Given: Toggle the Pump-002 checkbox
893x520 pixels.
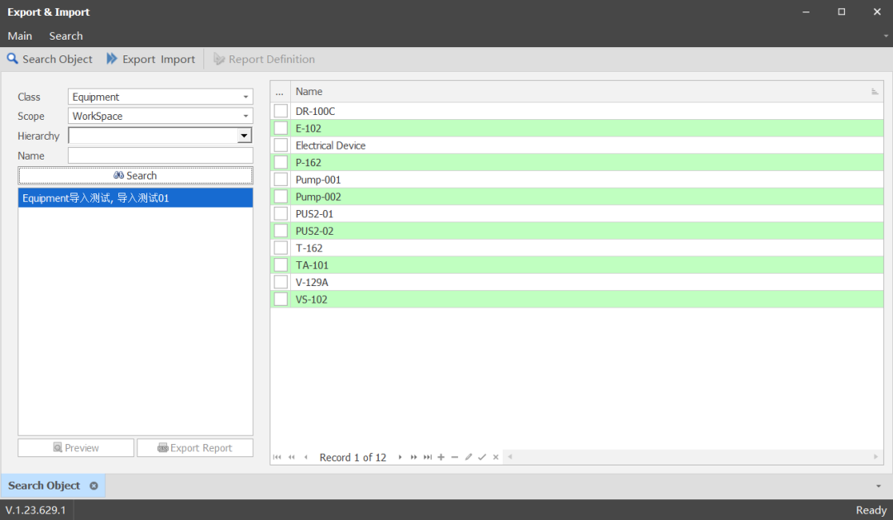Looking at the screenshot, I should (x=281, y=196).
